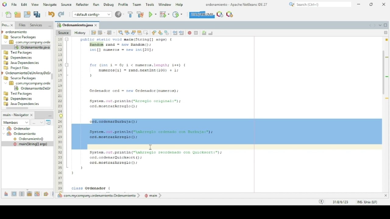Toggle Highlight Search in editor toolbar
Screen dimensions: 390x219
click(140, 33)
